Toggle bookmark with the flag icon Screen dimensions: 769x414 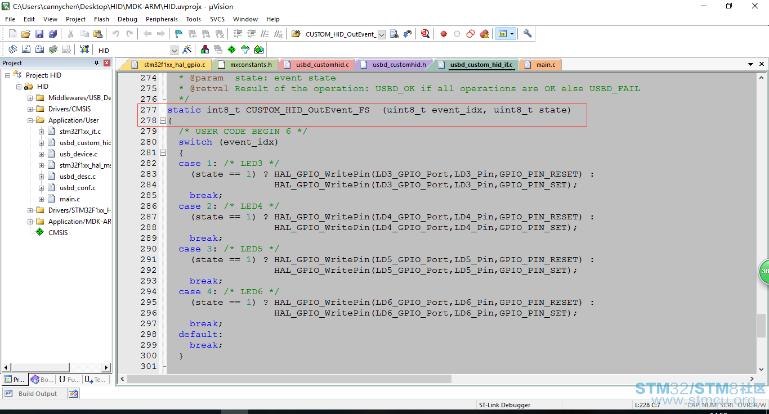tap(179, 34)
